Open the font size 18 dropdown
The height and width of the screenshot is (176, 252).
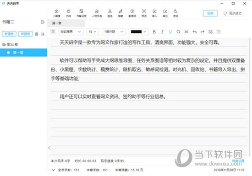[93, 32]
